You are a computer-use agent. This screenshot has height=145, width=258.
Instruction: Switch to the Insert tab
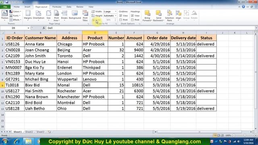[x=27, y=7]
